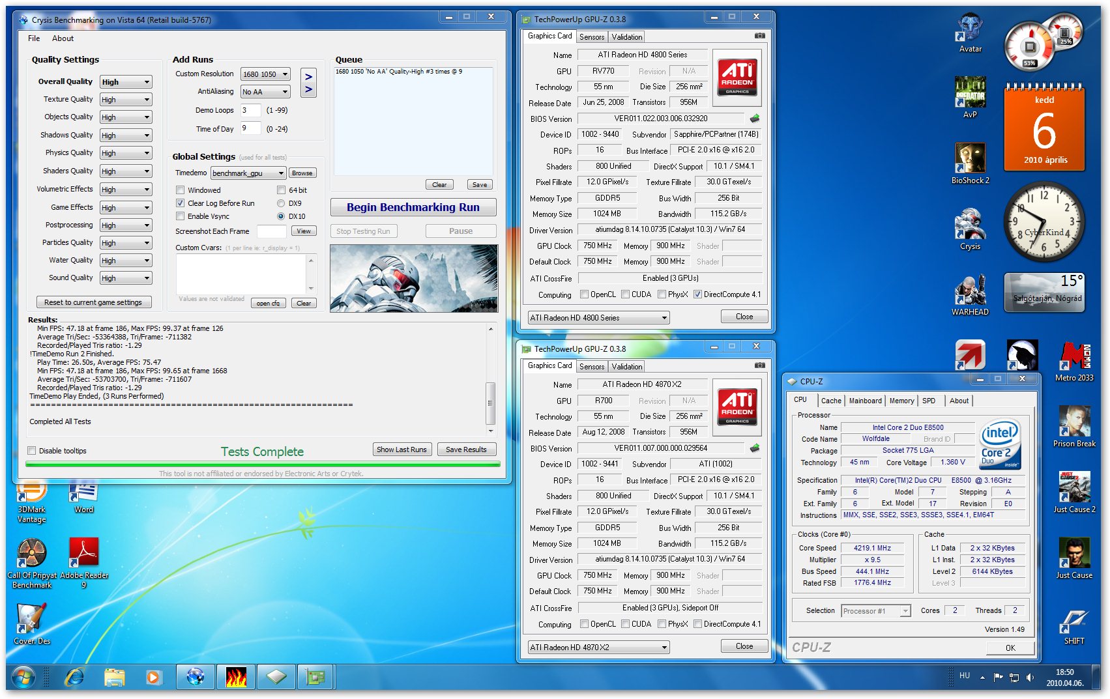Click the Demo Loops input field

point(250,110)
